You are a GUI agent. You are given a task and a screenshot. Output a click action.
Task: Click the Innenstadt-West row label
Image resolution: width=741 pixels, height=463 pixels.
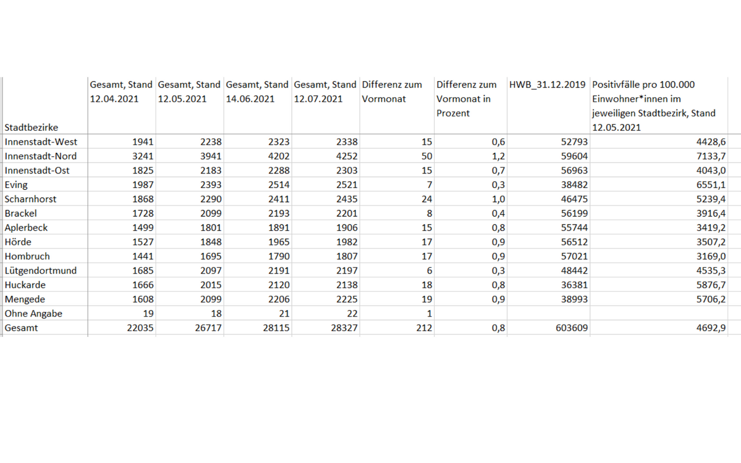41,142
